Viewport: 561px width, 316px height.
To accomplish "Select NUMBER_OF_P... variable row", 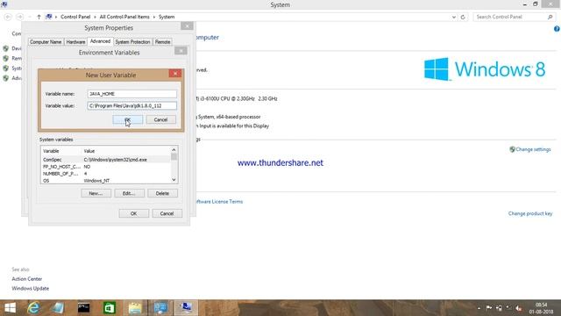I will click(x=106, y=174).
